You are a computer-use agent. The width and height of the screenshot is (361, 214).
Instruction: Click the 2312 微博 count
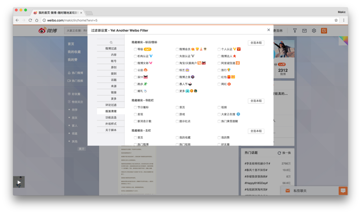283,72
